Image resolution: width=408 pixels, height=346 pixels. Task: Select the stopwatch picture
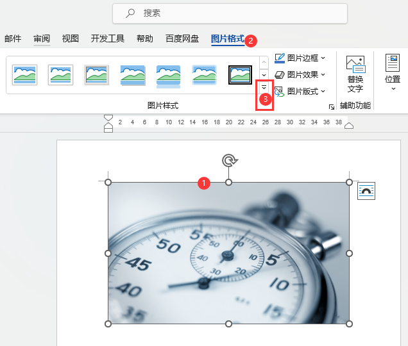[228, 253]
